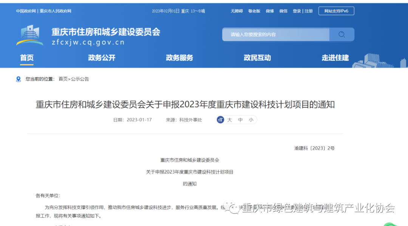Click the location pin icon
Viewport: 408px width, 226px height.
click(19, 79)
